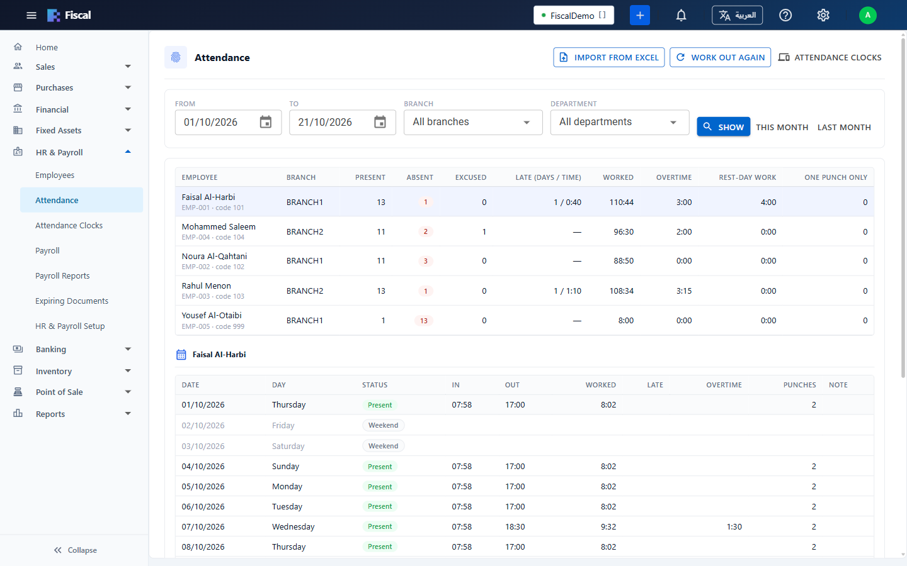The width and height of the screenshot is (907, 566).
Task: Click the page vertical scrollbar
Action: coord(903,208)
